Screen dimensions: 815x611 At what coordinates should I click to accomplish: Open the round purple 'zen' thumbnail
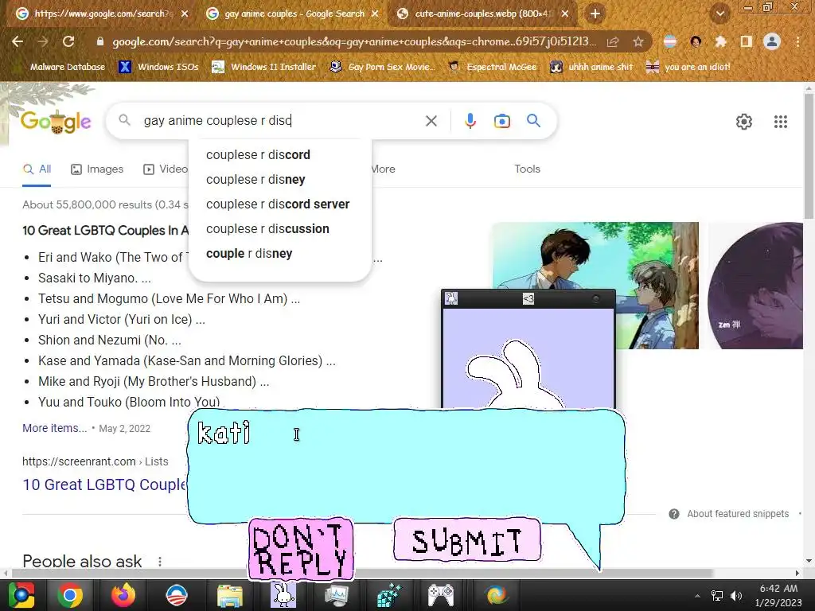[755, 286]
